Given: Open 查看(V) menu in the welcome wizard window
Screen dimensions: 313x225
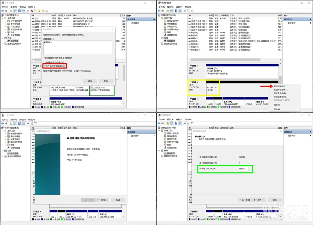Looking at the screenshot, I should point(22,119).
